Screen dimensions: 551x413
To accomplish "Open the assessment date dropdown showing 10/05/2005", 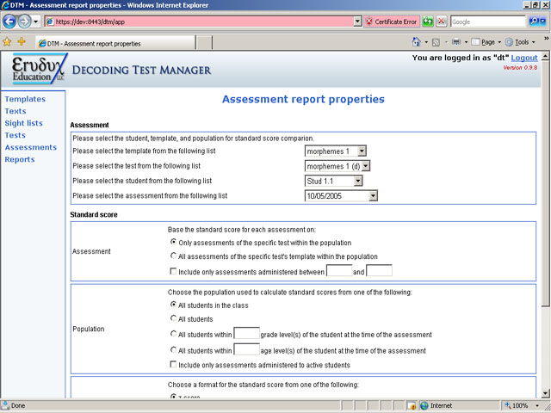I will point(341,196).
